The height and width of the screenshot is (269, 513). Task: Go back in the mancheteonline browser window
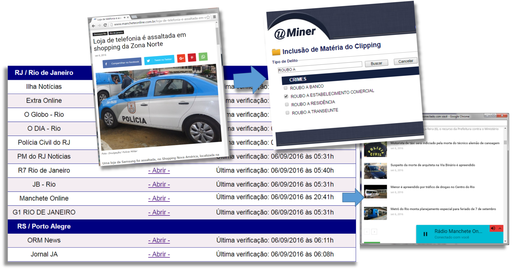[93, 26]
